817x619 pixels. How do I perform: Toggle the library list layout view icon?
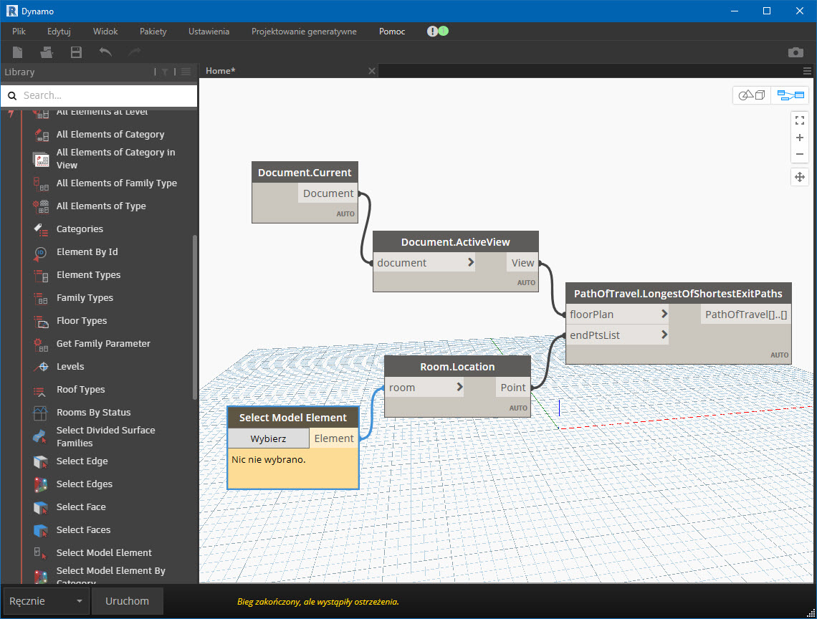tap(186, 72)
